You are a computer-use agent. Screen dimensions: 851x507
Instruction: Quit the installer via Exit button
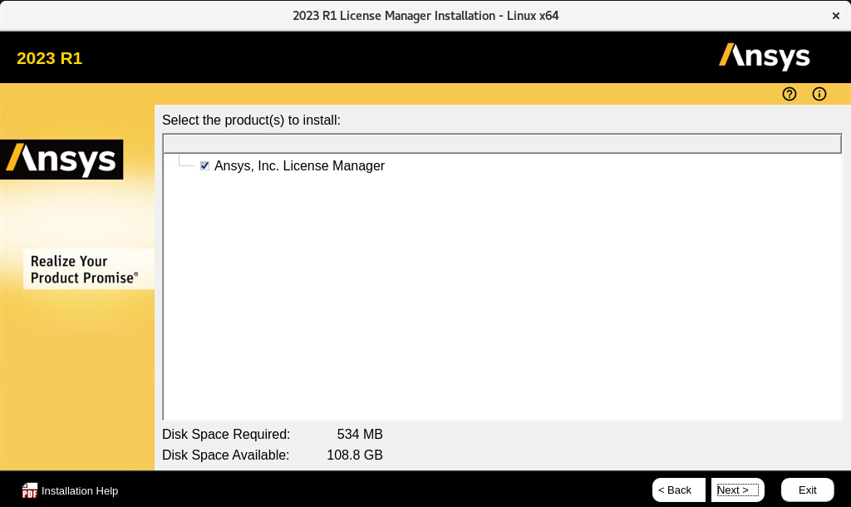click(807, 490)
